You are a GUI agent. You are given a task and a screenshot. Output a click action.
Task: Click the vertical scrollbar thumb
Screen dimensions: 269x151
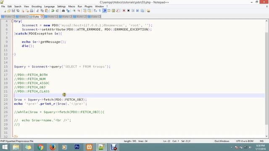pos(266,78)
